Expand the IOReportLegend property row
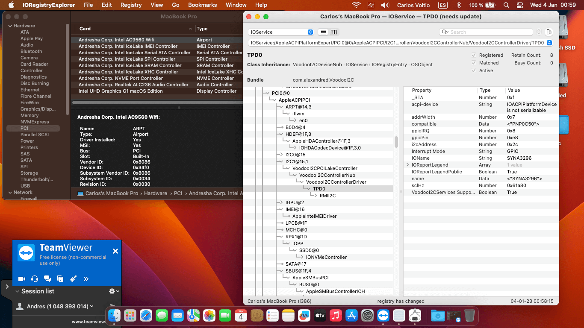This screenshot has height=328, width=584. (408, 165)
